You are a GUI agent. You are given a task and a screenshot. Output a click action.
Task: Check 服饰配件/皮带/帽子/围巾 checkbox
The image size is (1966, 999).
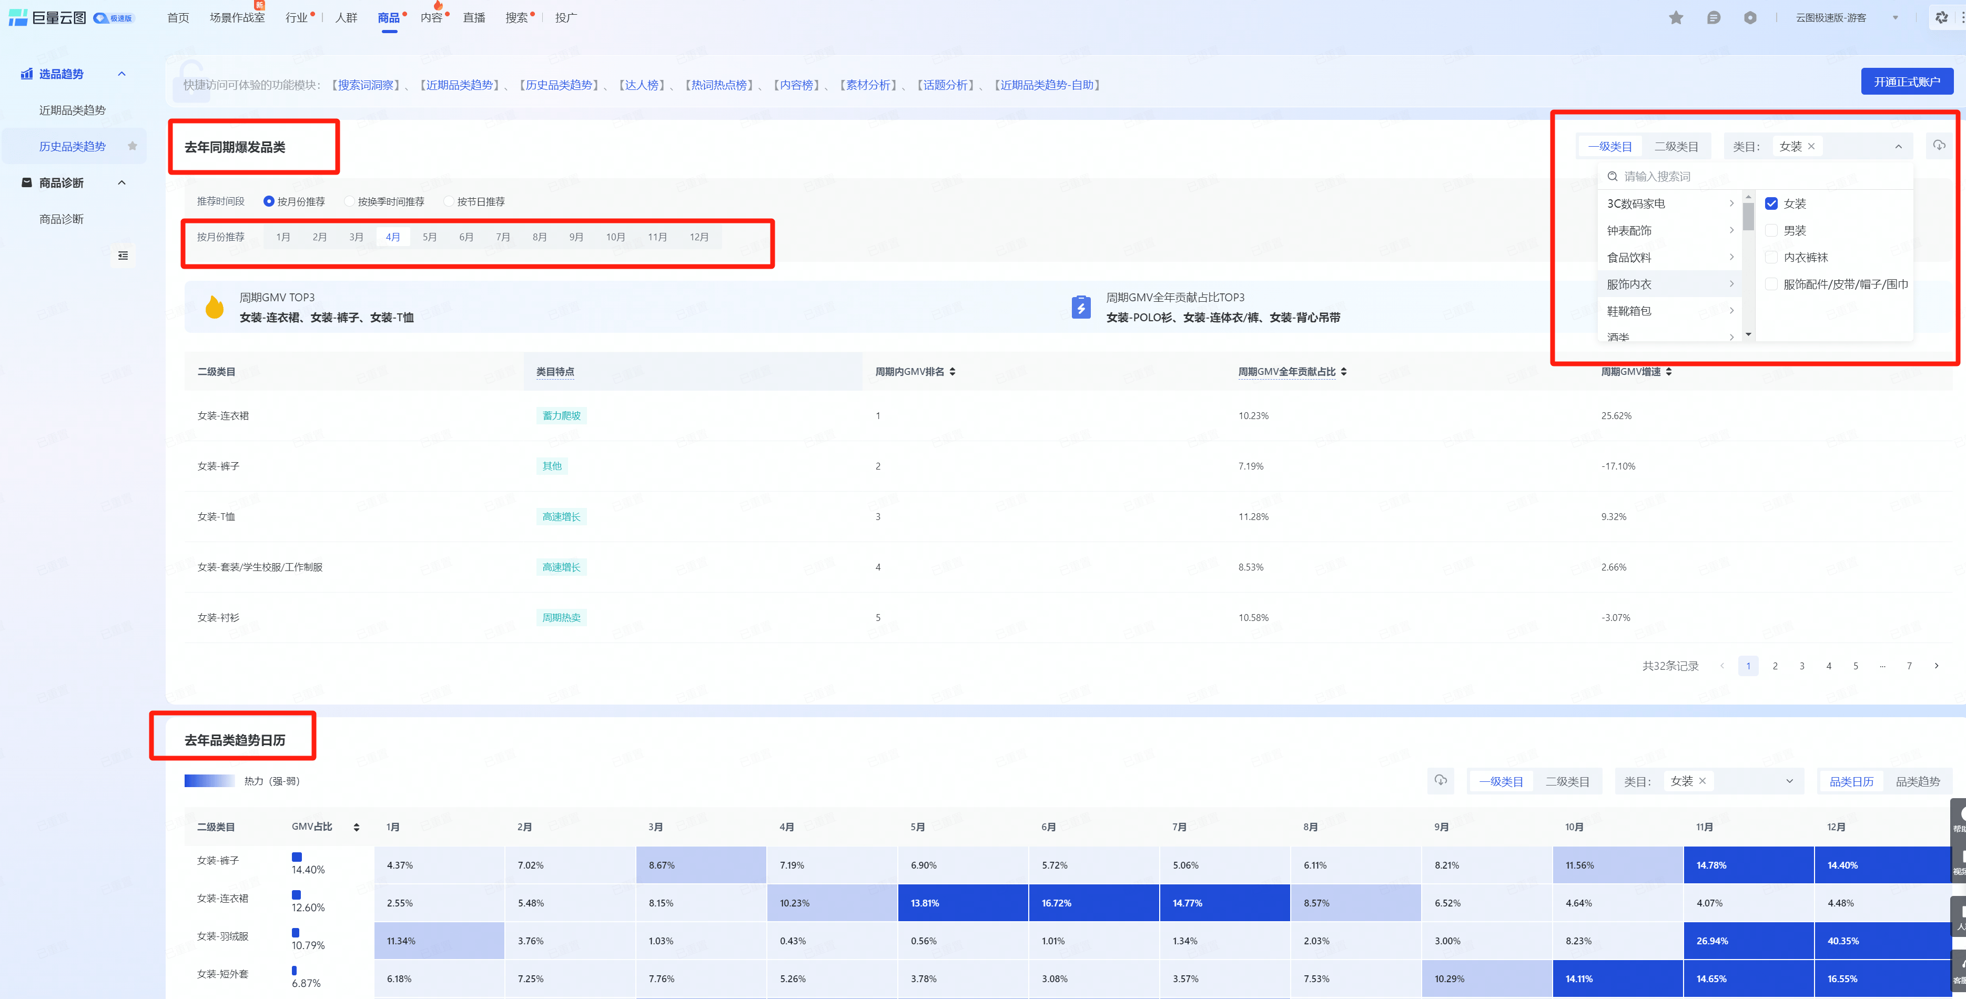(x=1771, y=284)
